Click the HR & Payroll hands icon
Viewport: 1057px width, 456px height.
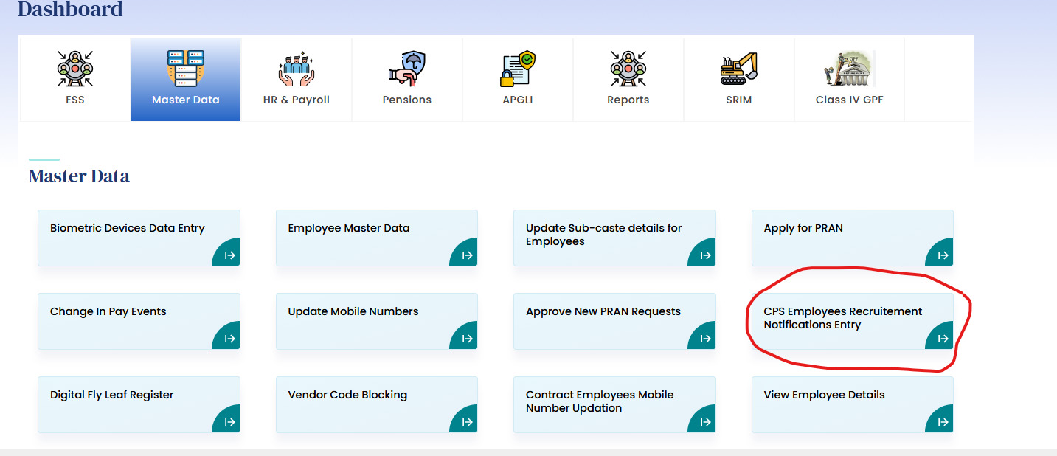click(x=296, y=68)
